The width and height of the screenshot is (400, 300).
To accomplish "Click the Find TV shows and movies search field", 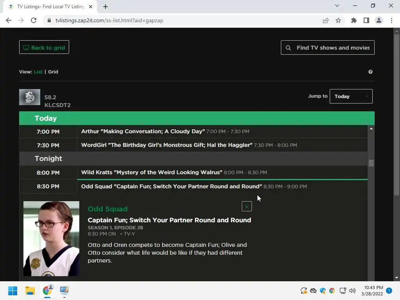I will pos(328,47).
